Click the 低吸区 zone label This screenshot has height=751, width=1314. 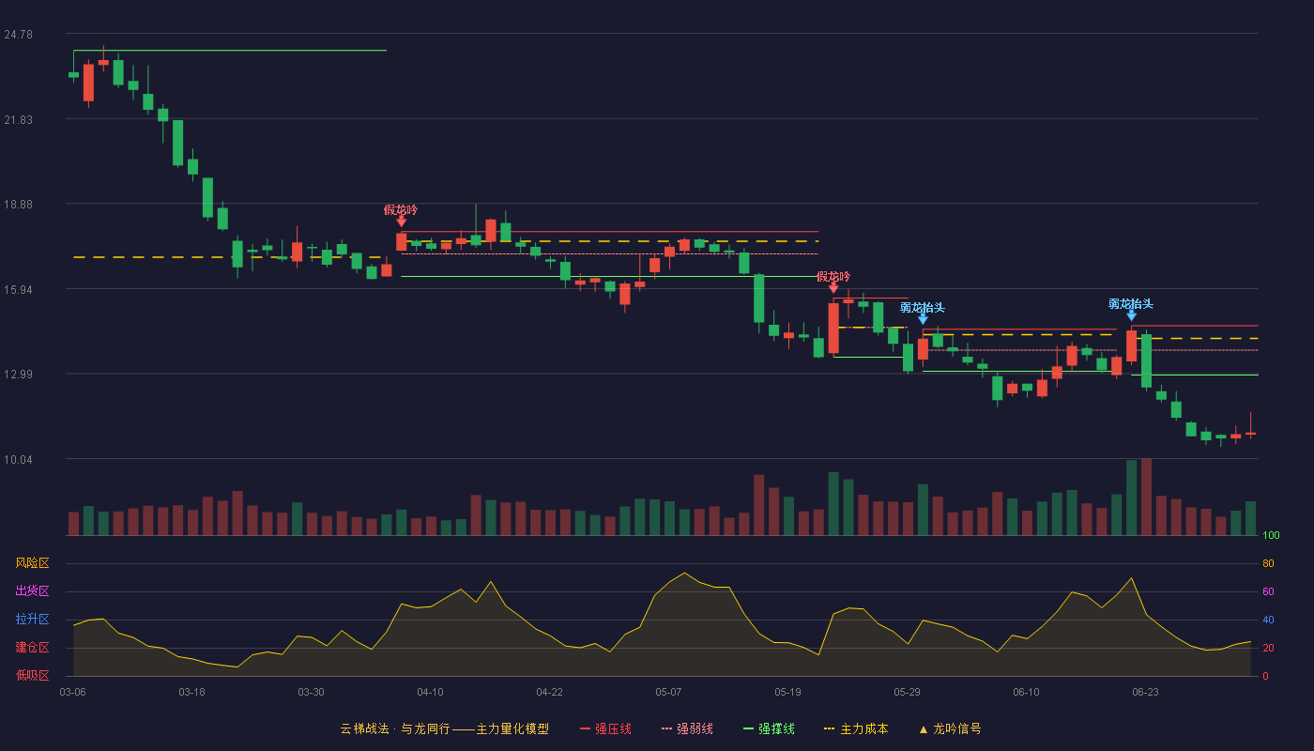tap(32, 675)
